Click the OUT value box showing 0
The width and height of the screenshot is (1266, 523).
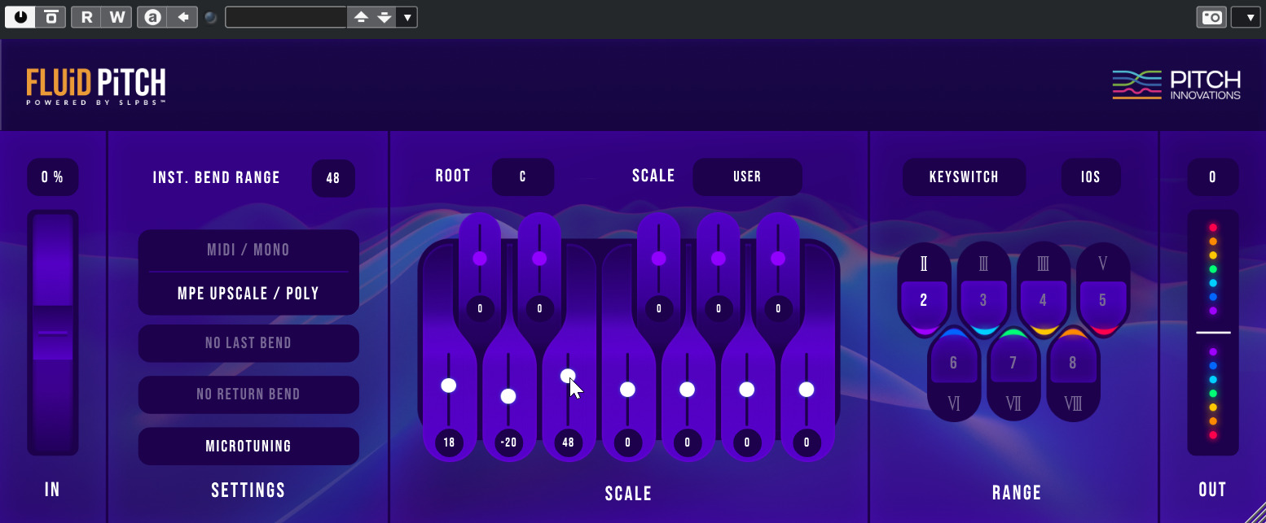pyautogui.click(x=1213, y=177)
